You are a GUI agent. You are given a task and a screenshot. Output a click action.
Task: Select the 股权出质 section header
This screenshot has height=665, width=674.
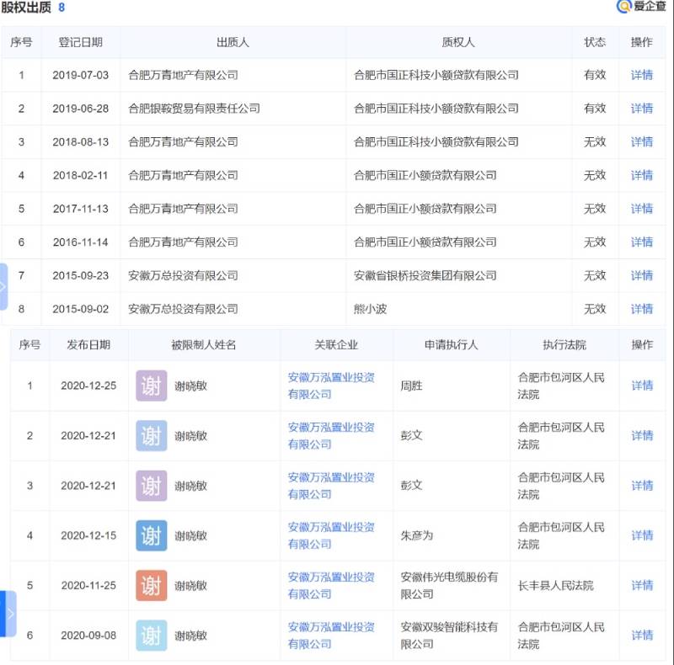(28, 7)
